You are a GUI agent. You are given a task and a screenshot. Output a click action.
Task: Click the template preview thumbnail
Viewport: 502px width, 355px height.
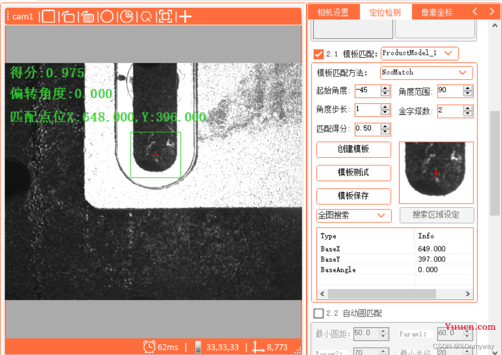436,173
